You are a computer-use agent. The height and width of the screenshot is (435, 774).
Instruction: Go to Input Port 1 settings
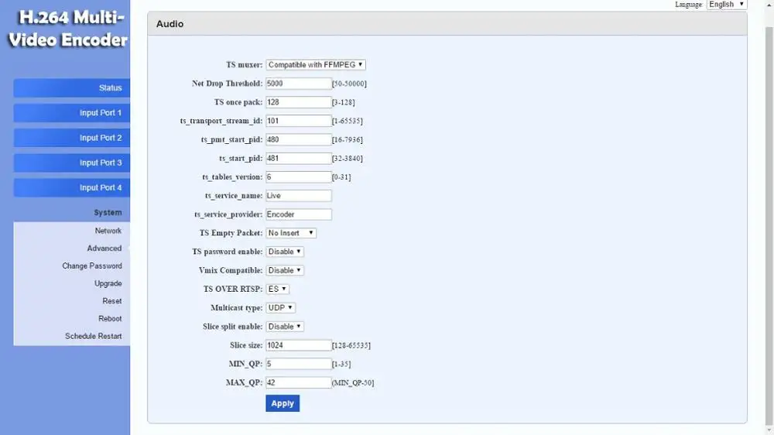[x=72, y=113]
